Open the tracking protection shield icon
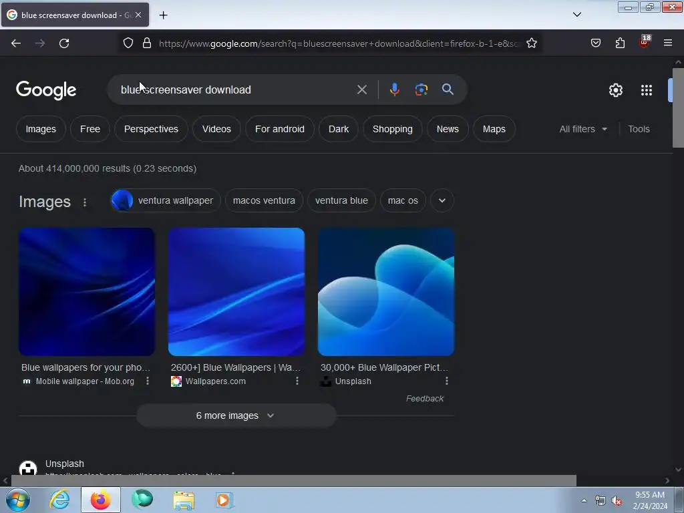The image size is (684, 513). point(128,43)
